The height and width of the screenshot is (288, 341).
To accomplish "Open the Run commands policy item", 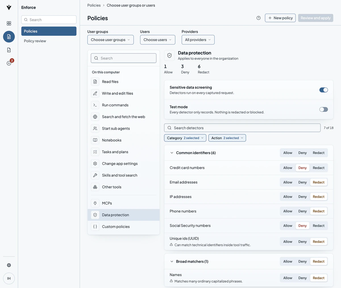I will coord(124,105).
